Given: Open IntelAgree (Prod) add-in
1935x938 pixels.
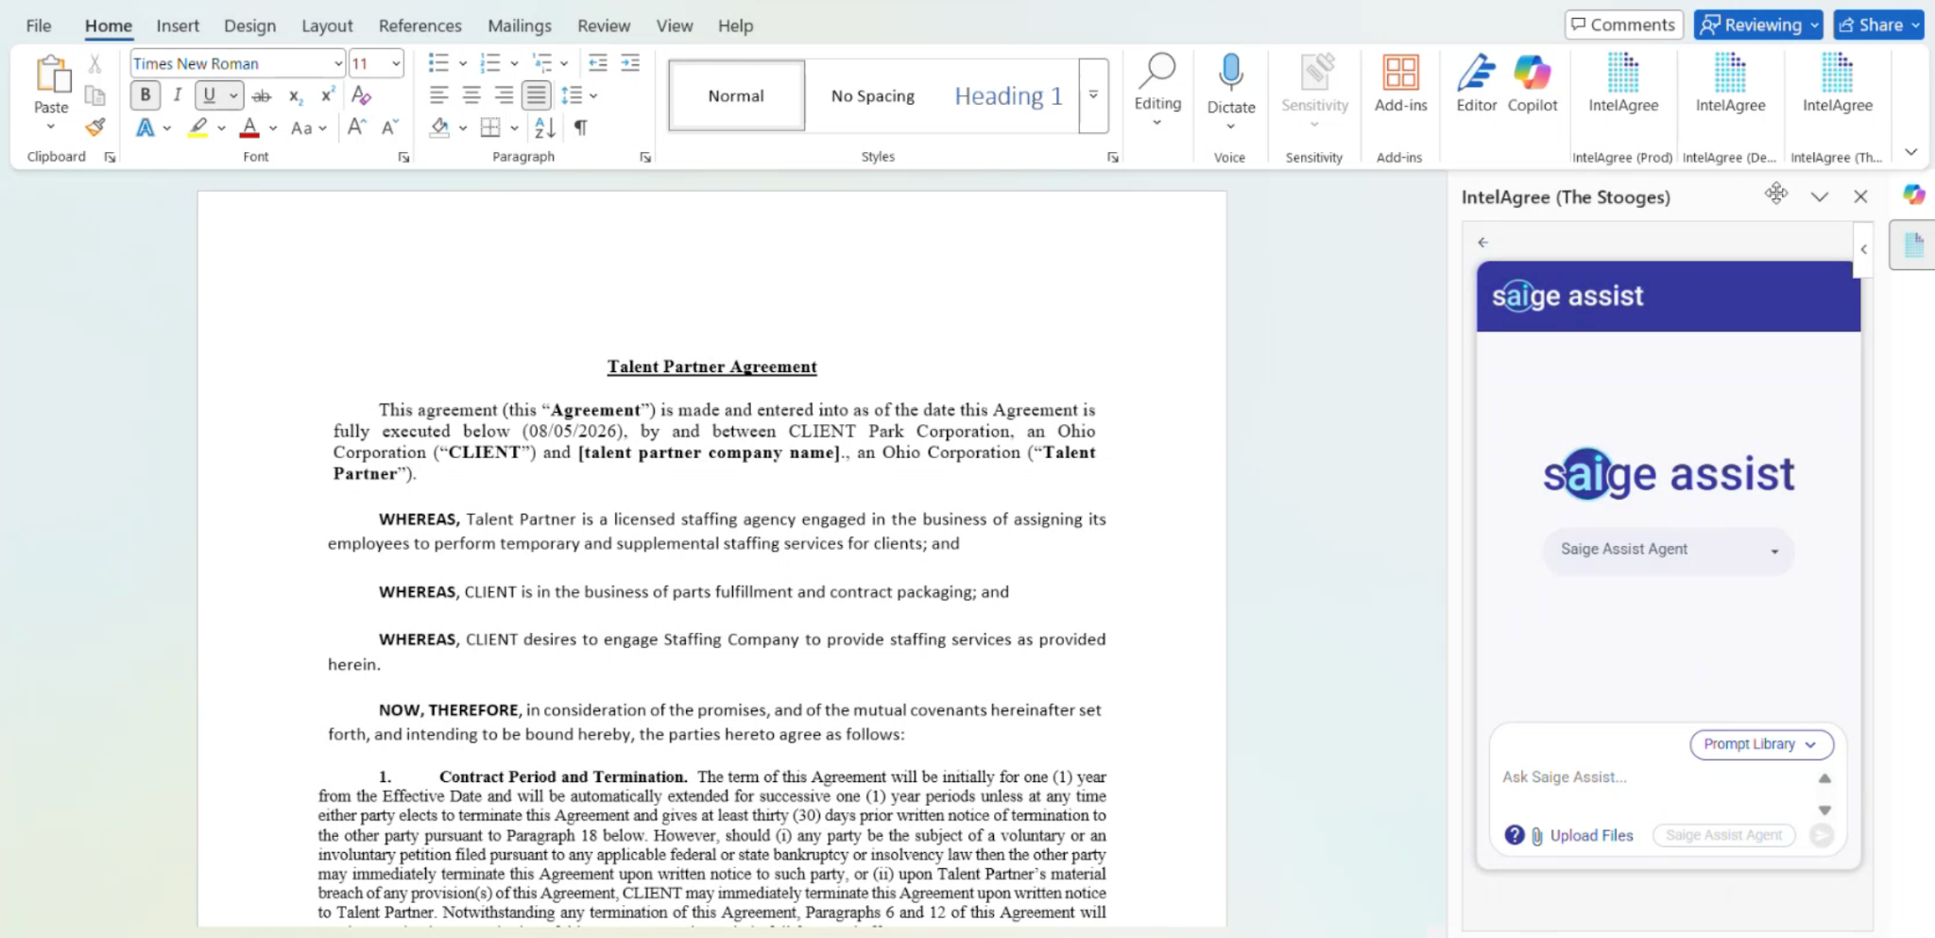Looking at the screenshot, I should (x=1623, y=83).
